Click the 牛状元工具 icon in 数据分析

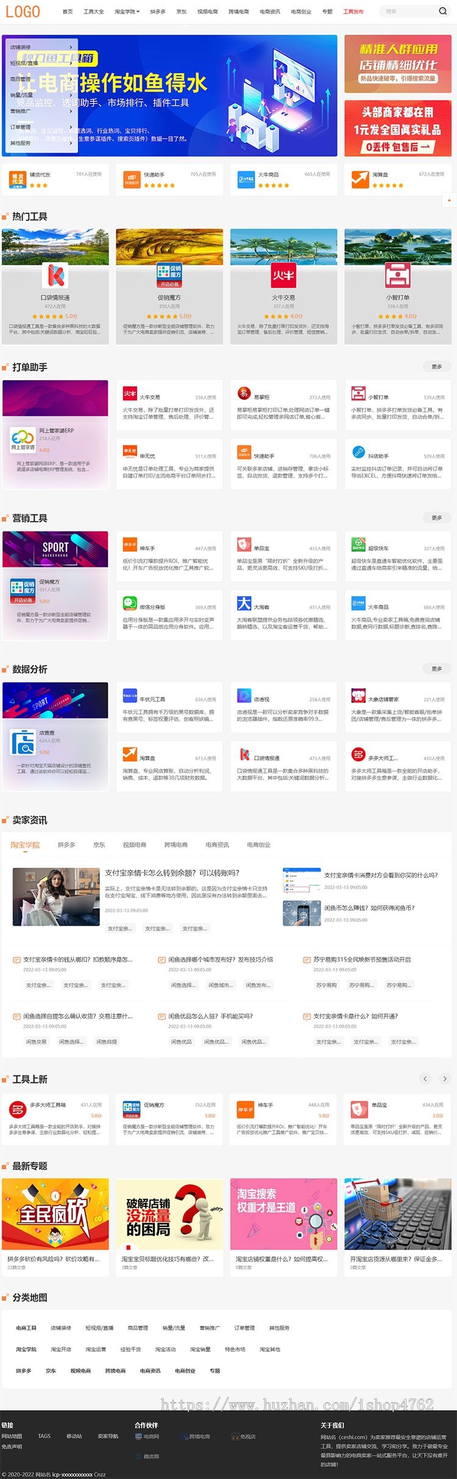click(x=130, y=696)
